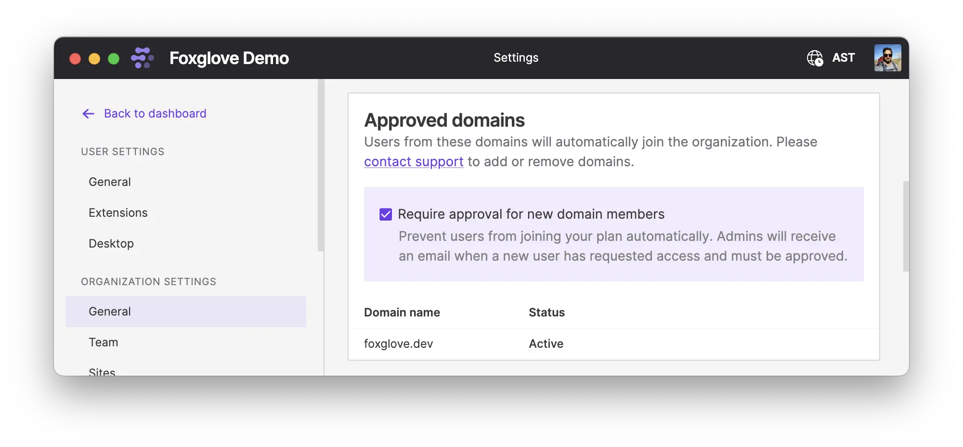The height and width of the screenshot is (447, 963).
Task: Click the globe timezone icon
Action: tap(815, 58)
